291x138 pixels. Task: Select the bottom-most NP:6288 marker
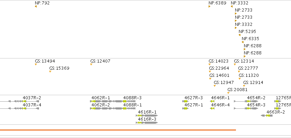245,56
